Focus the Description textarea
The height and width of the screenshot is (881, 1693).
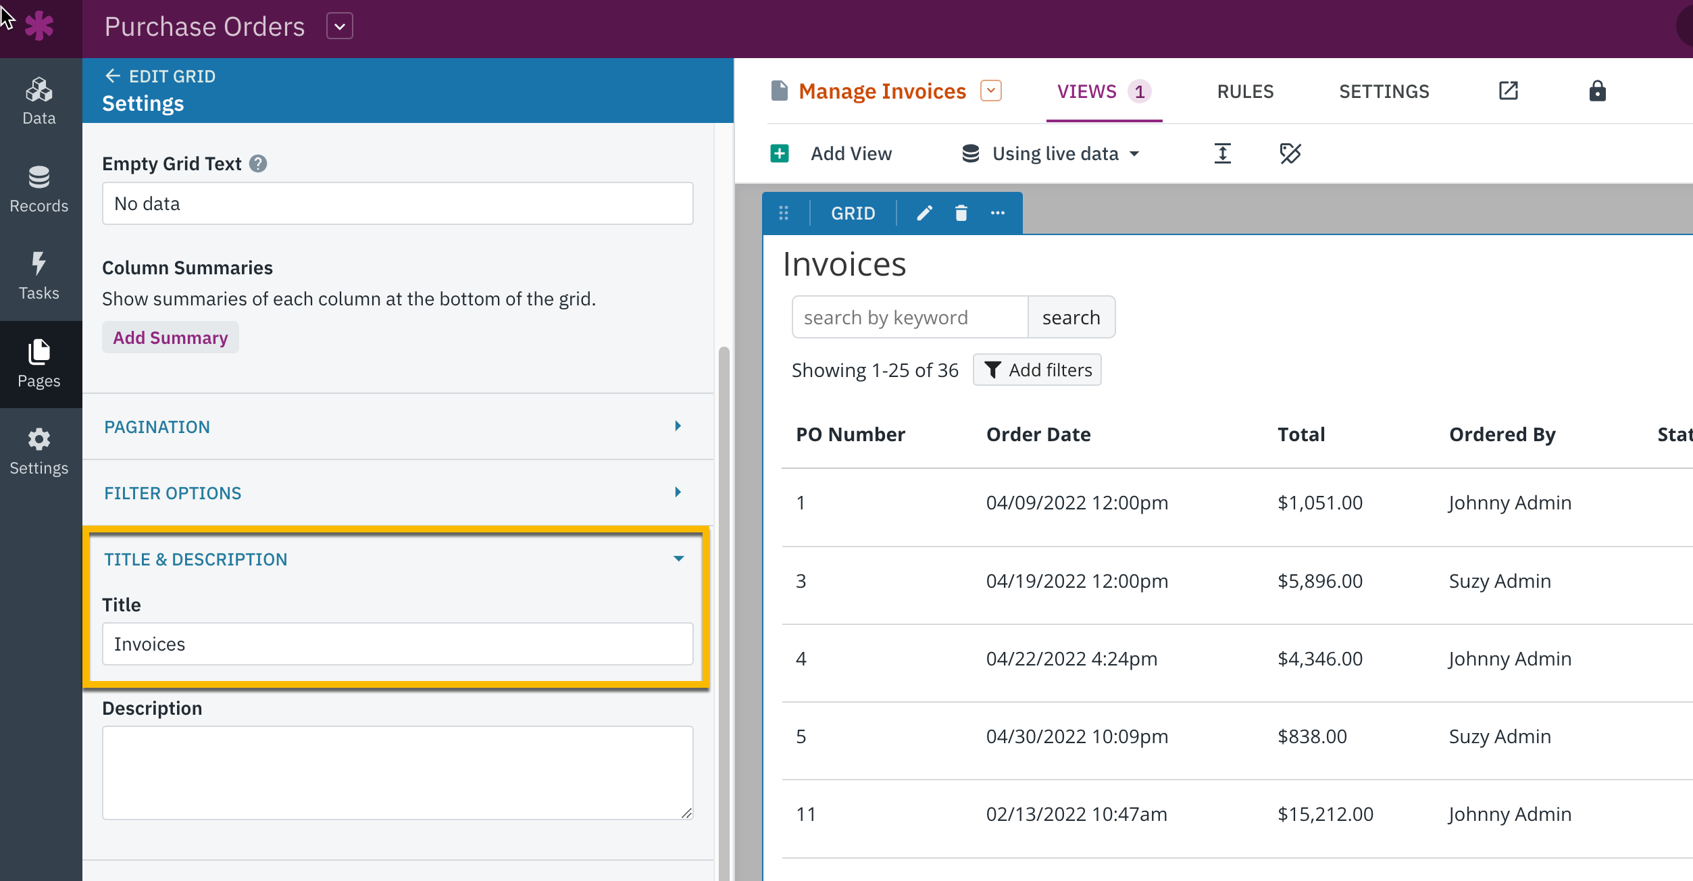coord(398,773)
